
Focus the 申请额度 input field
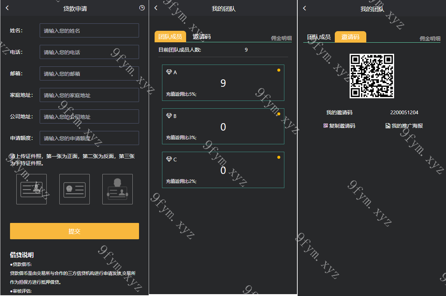[x=89, y=138]
